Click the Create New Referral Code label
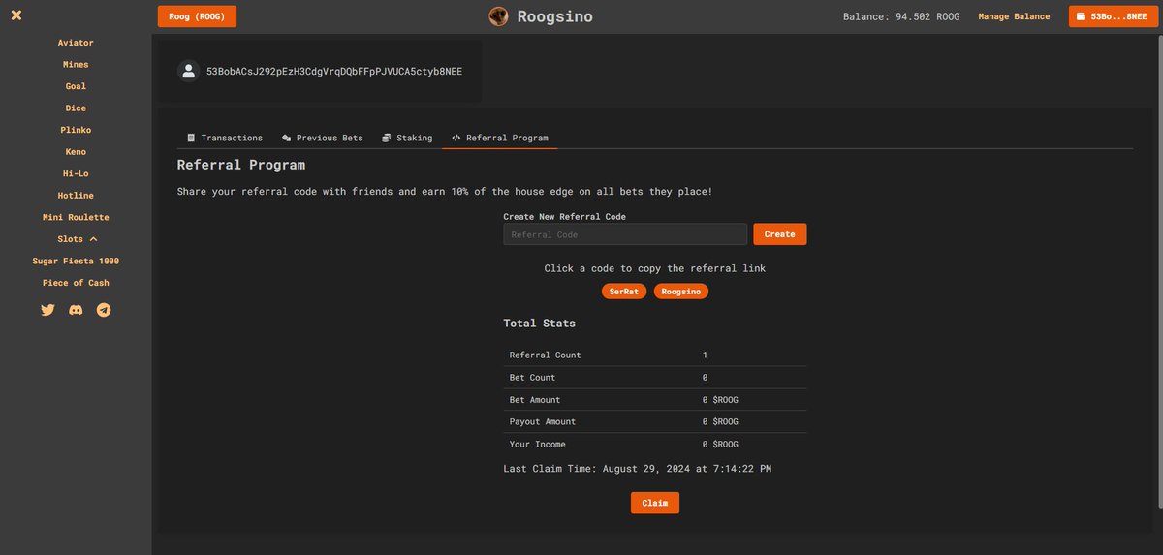This screenshot has width=1163, height=555. 565,217
